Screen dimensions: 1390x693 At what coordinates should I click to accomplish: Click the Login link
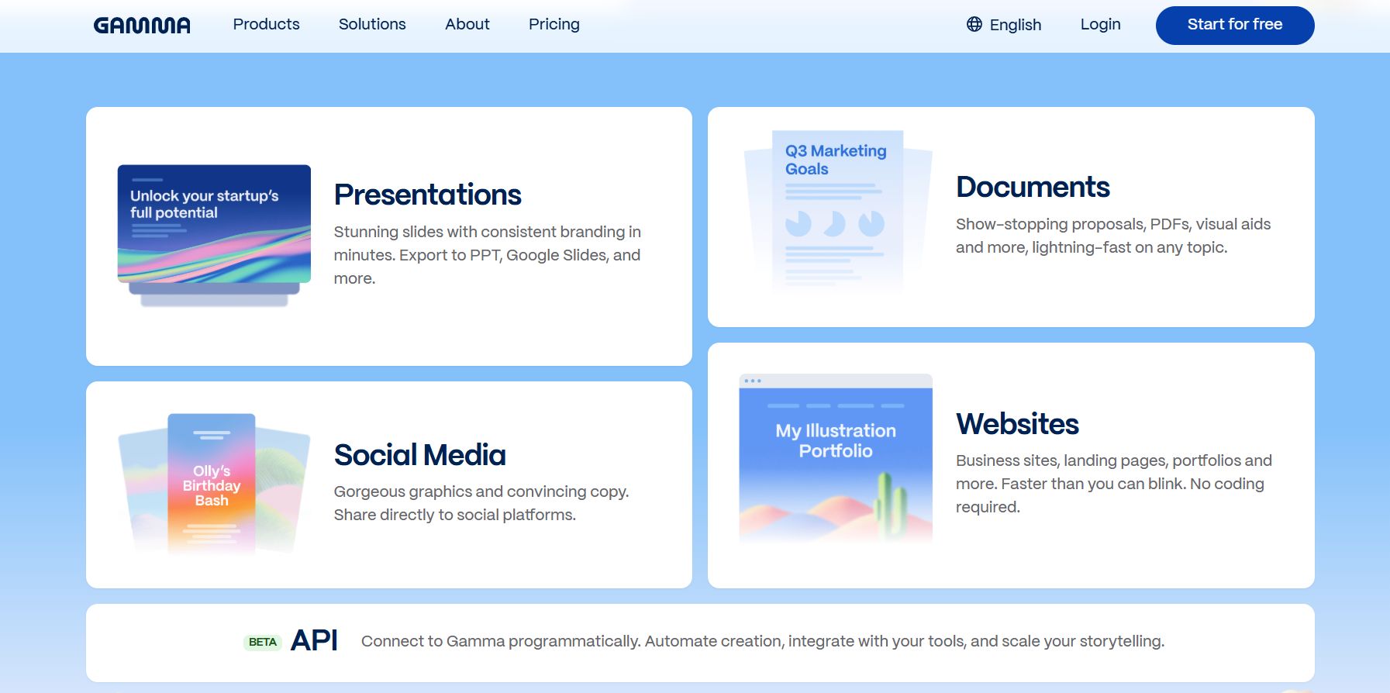tap(1101, 24)
